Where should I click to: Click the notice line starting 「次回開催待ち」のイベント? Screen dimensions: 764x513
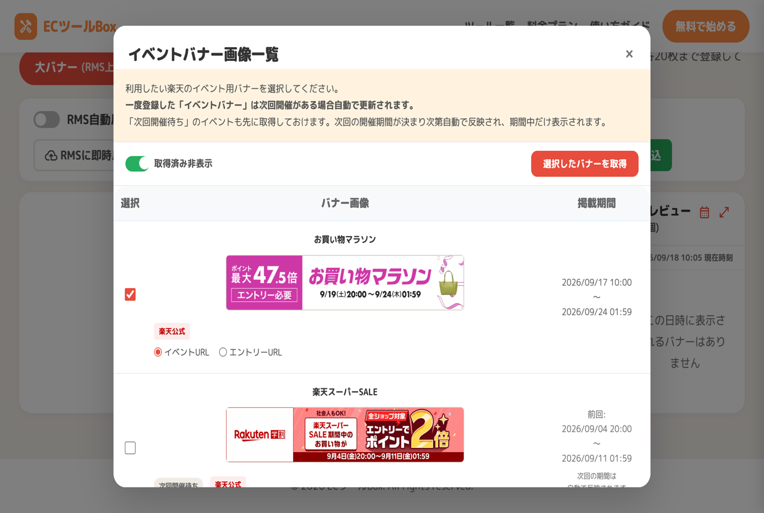click(366, 122)
